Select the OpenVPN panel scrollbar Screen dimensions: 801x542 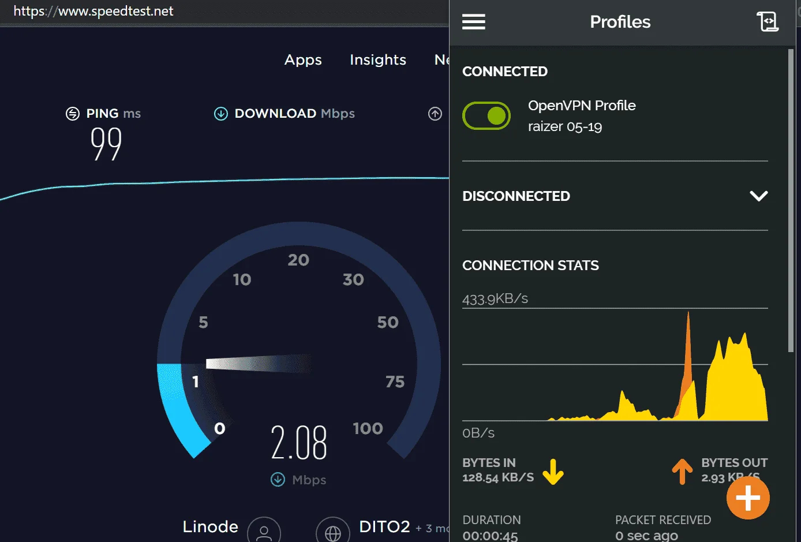791,200
